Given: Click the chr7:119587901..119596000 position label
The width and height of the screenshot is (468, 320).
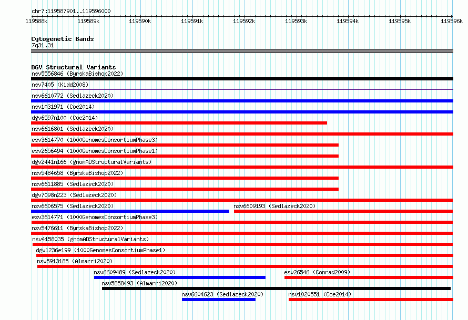Looking at the screenshot, I should tap(71, 11).
